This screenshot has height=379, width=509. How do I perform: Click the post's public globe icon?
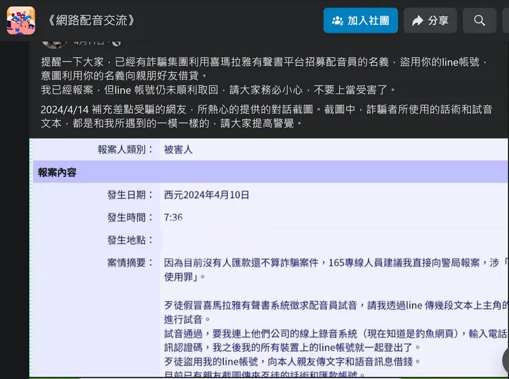[117, 43]
